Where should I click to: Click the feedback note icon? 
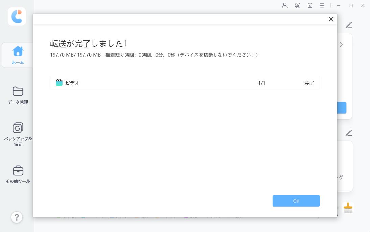pyautogui.click(x=310, y=5)
